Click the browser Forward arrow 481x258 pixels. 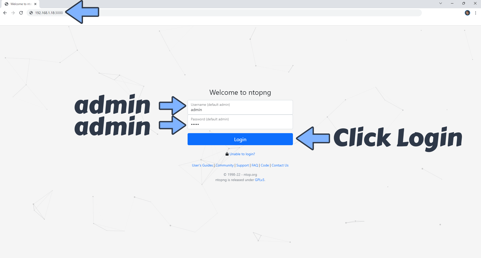pos(13,13)
